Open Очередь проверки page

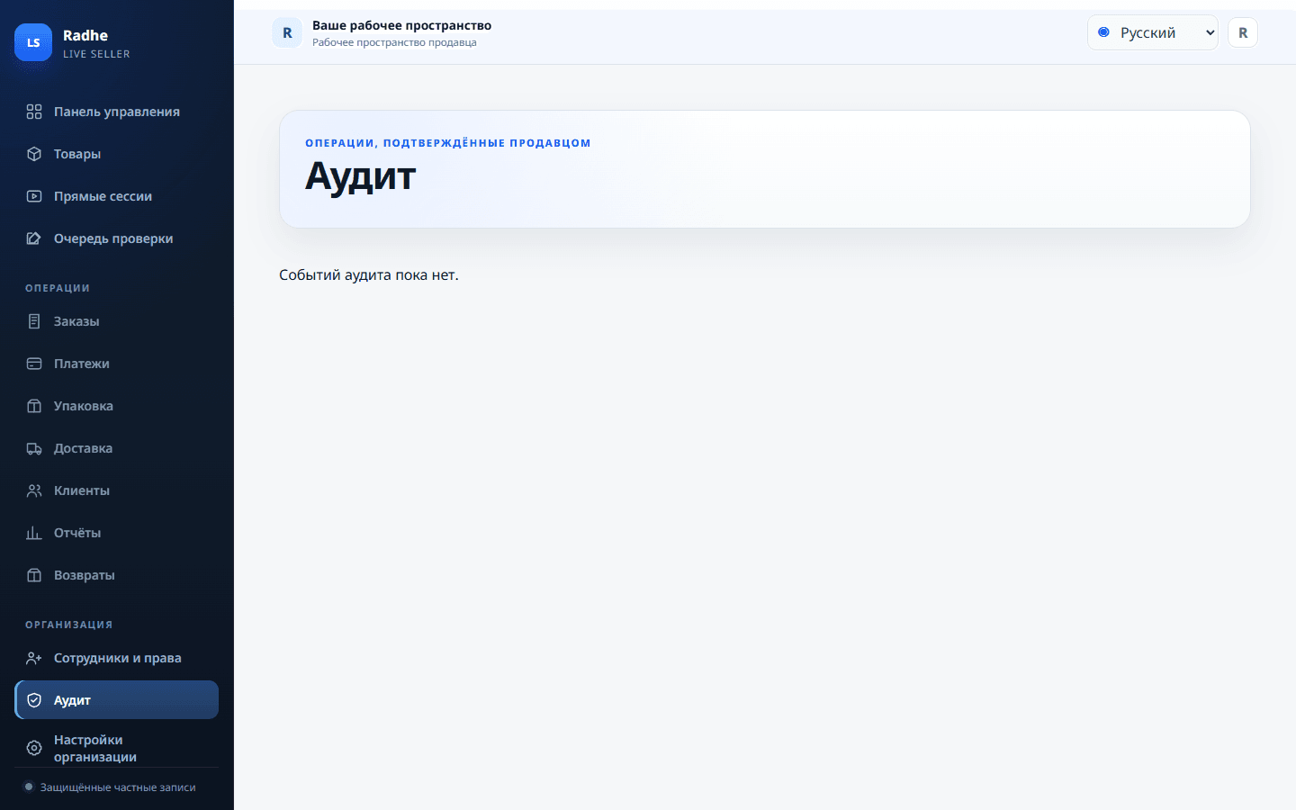click(117, 238)
